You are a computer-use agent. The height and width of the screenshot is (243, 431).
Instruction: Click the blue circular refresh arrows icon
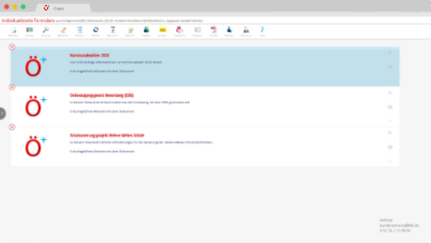pos(96,30)
